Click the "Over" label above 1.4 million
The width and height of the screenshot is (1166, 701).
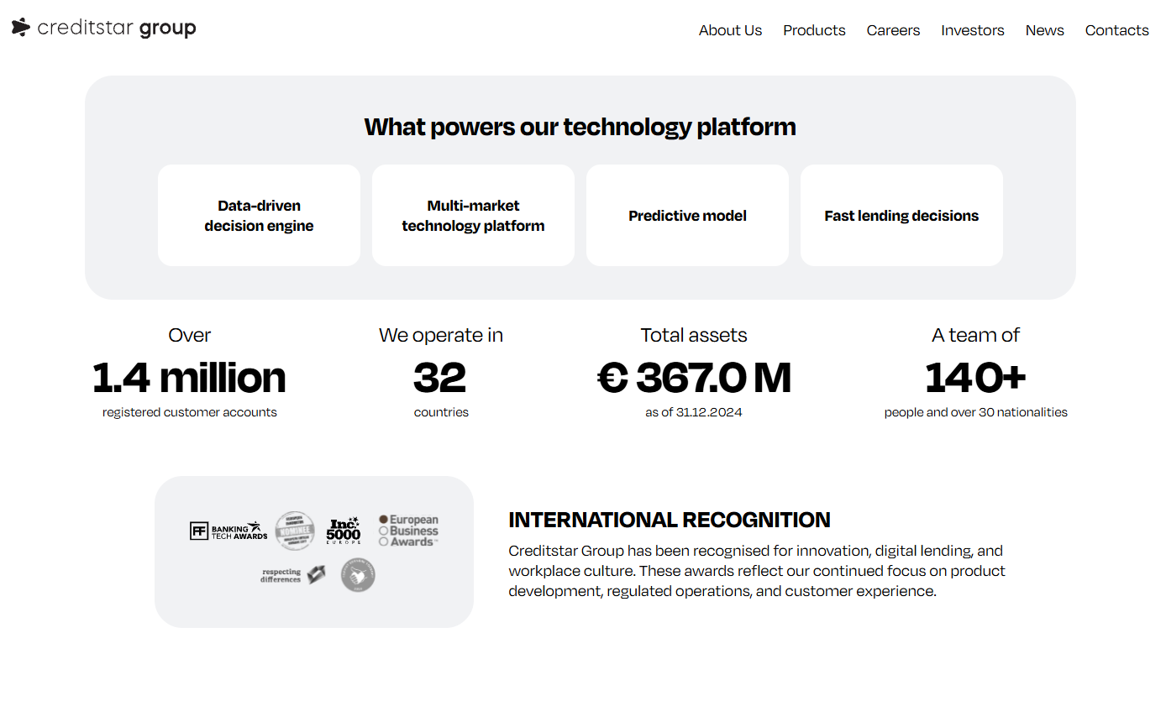point(189,335)
